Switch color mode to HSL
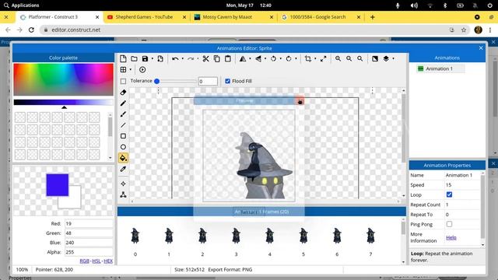Viewport: 498px width, 280px height. pos(96,261)
